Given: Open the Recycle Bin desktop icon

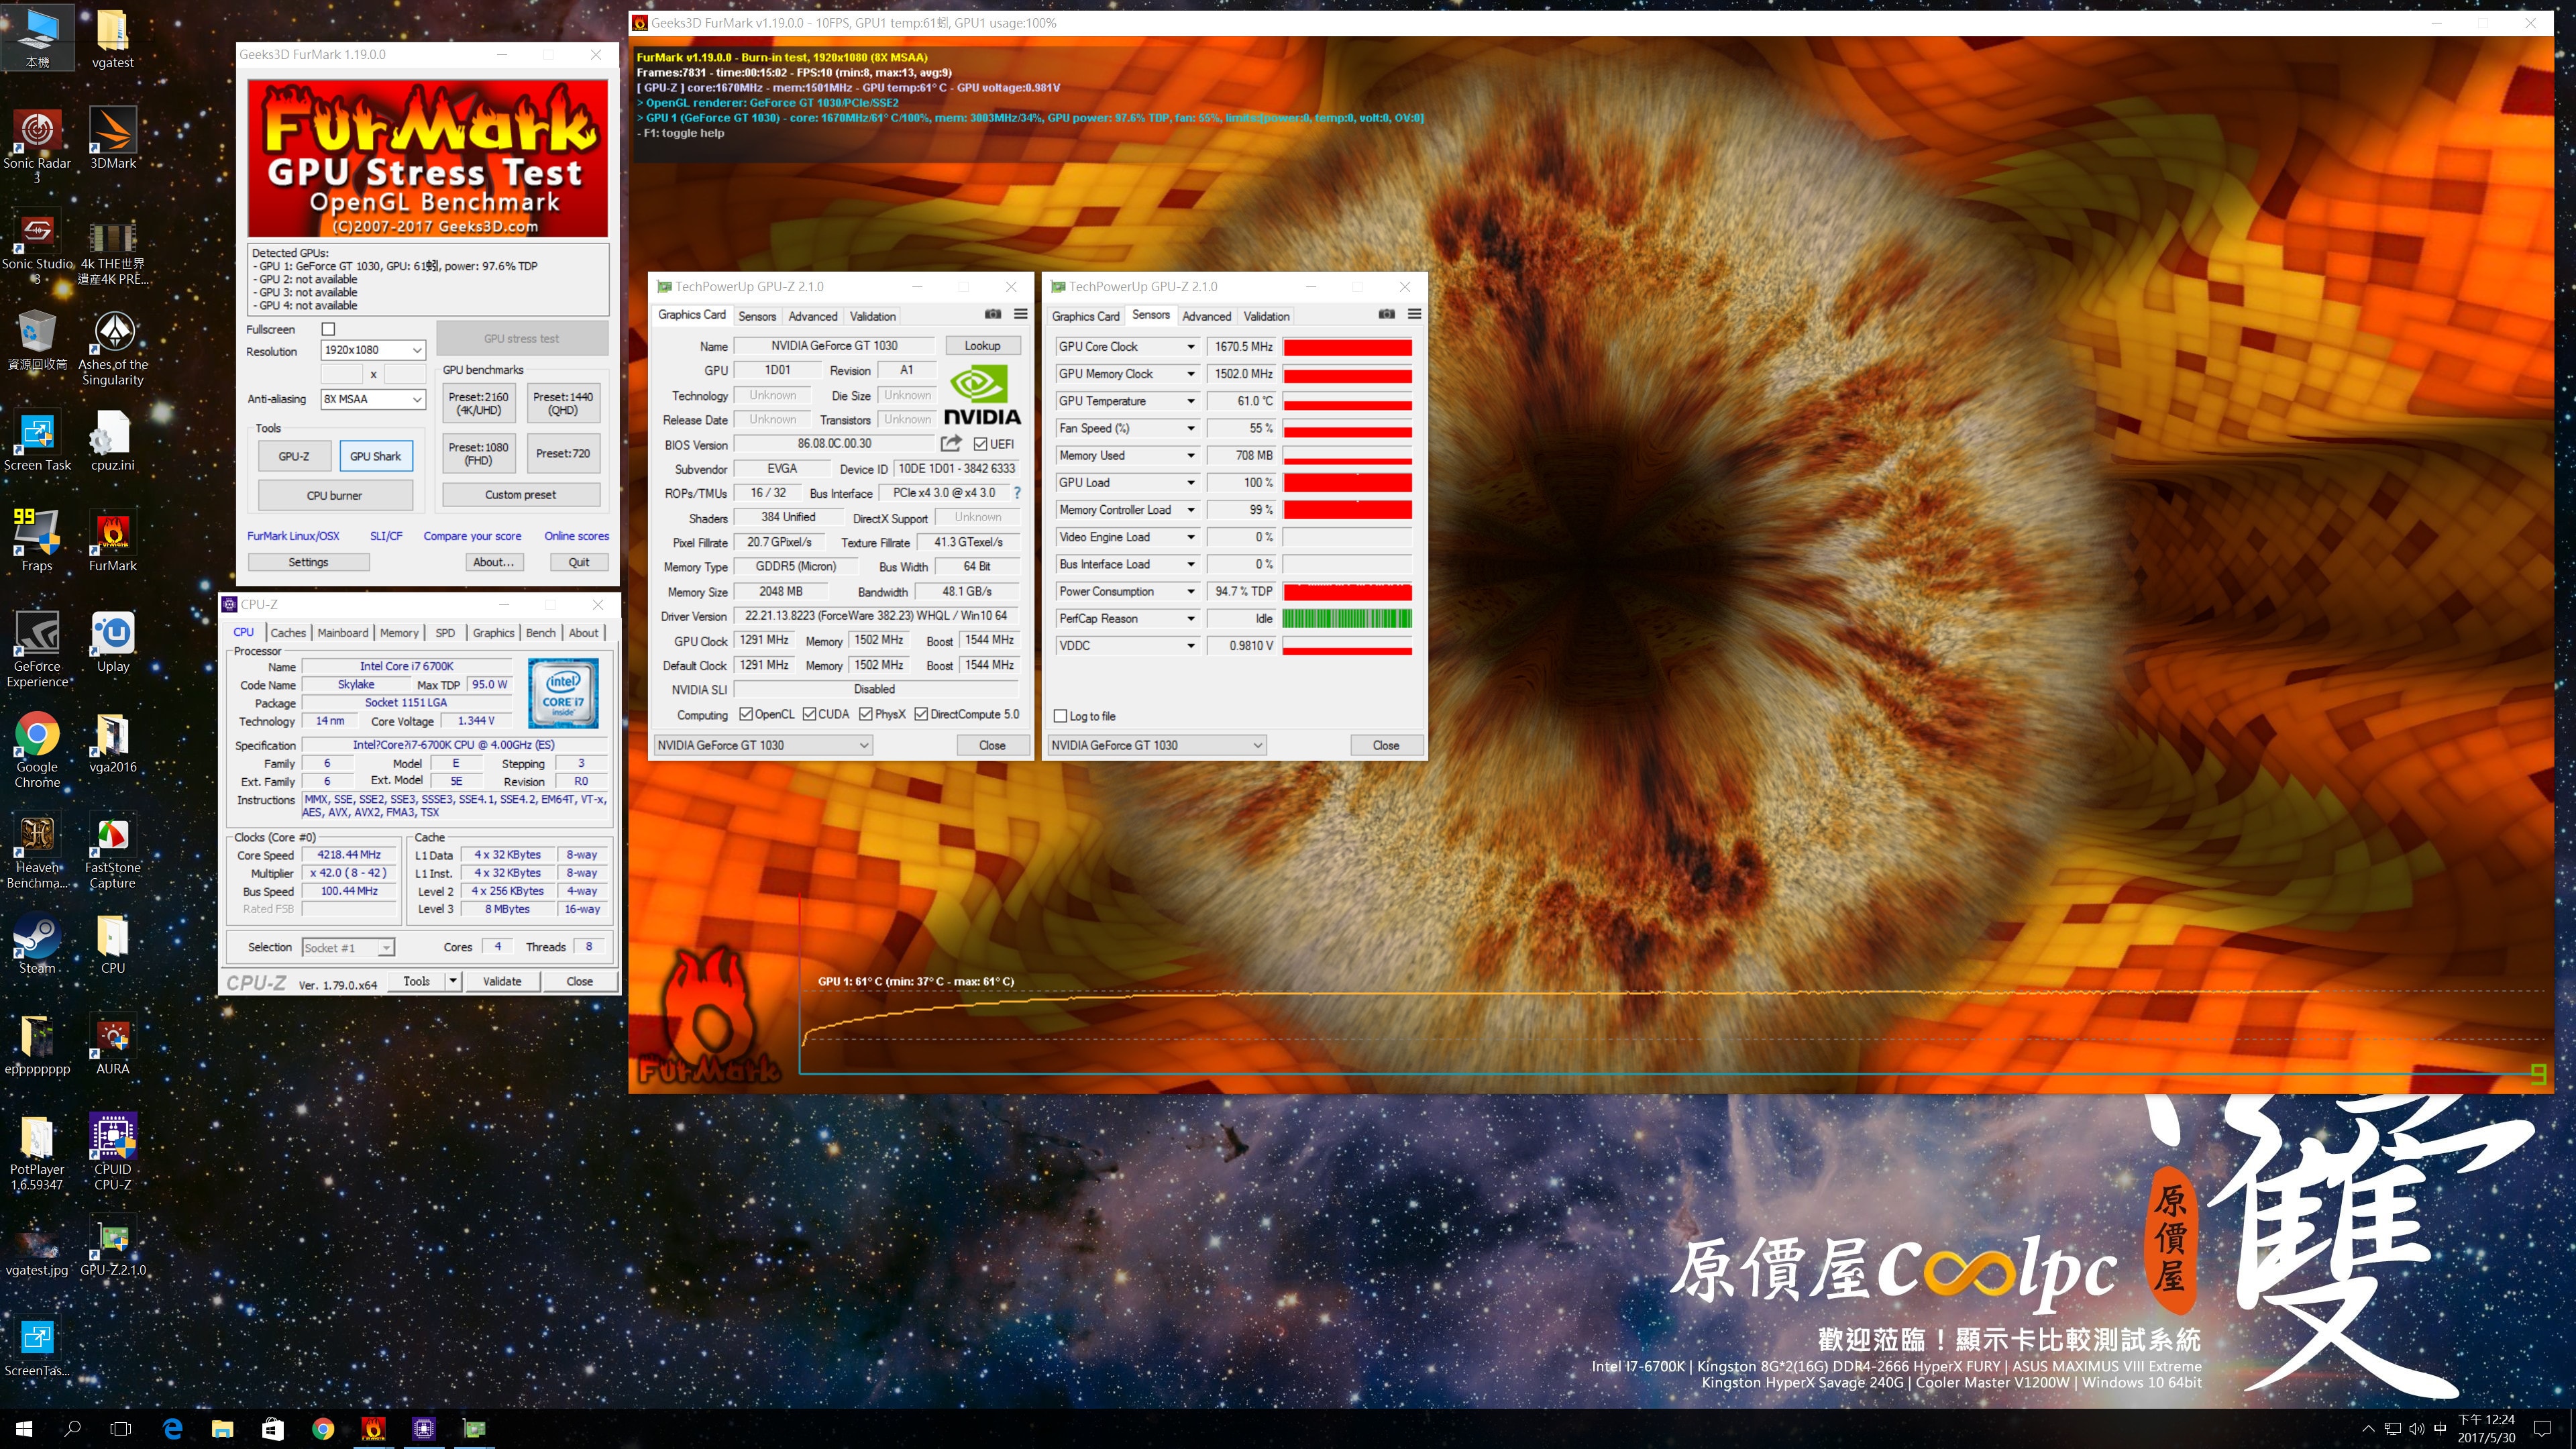Looking at the screenshot, I should (37, 340).
